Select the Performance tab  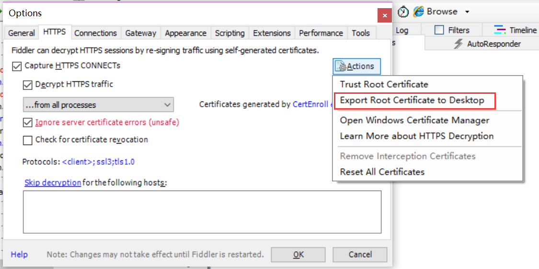click(321, 33)
